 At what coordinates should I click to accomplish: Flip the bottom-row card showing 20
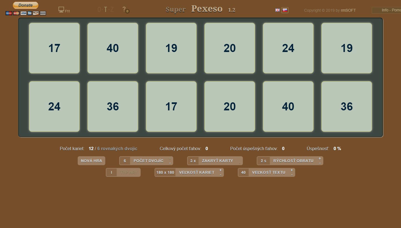click(230, 106)
